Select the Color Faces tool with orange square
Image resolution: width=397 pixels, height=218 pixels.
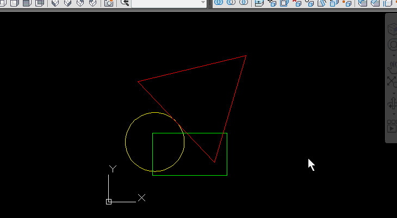coord(347,3)
